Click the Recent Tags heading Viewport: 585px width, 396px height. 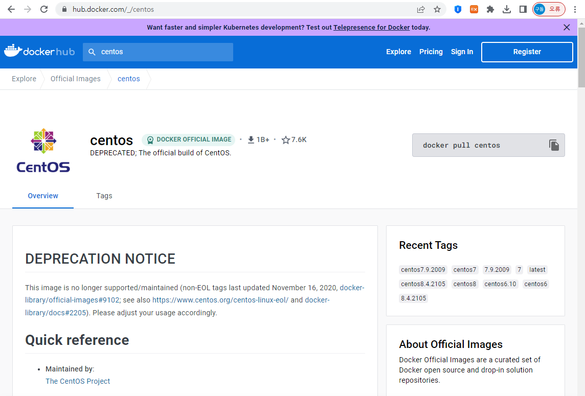tap(429, 245)
